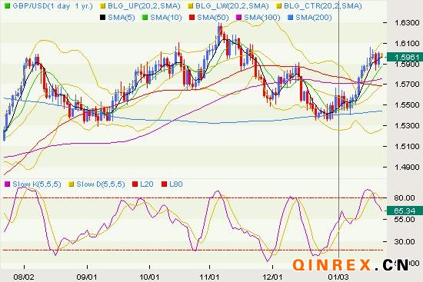The height and width of the screenshot is (282, 423).
Task: Click the 80.00 stochastic axis label
Action: point(405,198)
